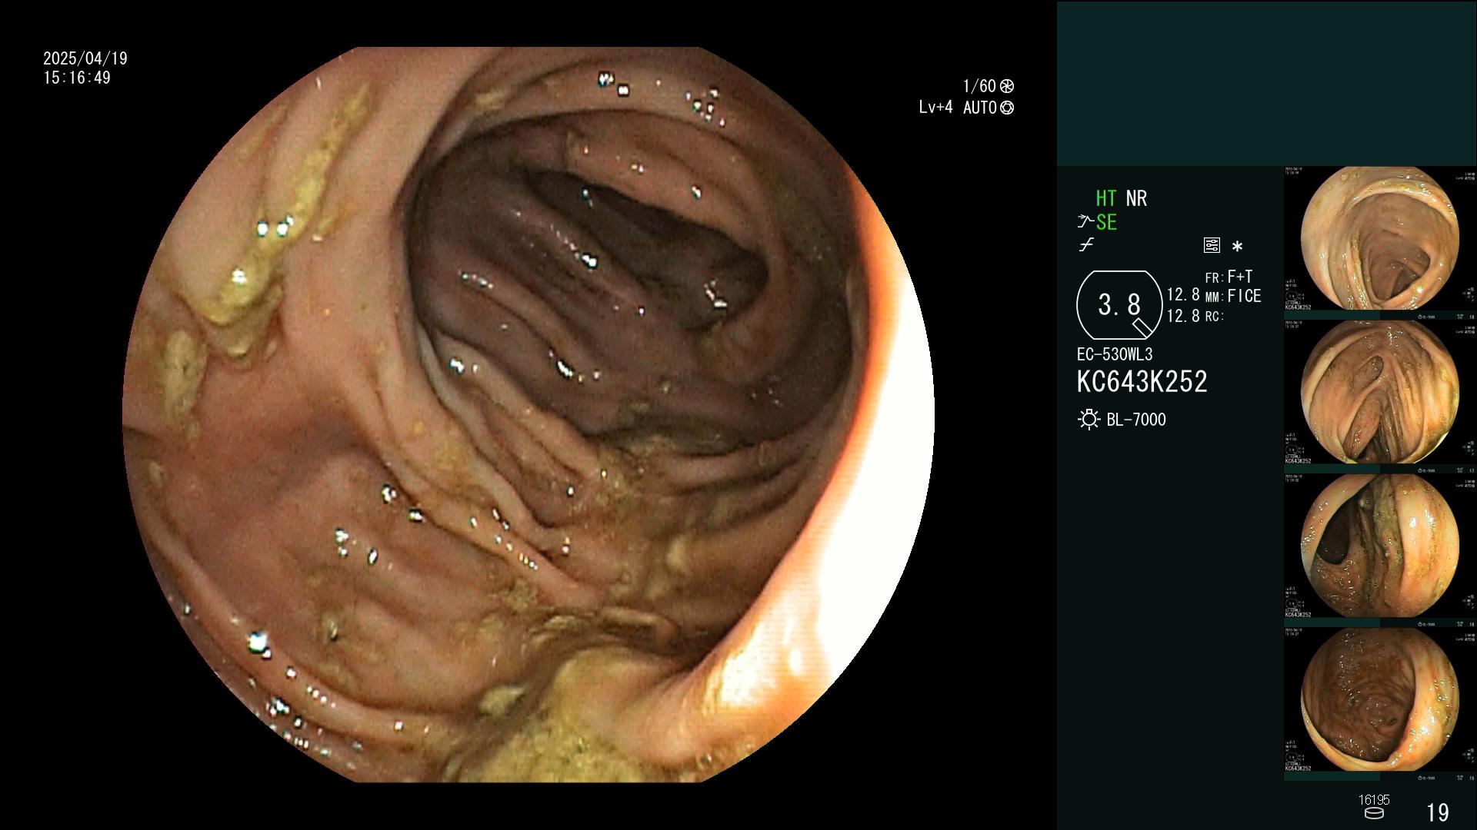This screenshot has width=1477, height=830.
Task: Open the second thumbnail showing colon folds
Action: click(1379, 393)
